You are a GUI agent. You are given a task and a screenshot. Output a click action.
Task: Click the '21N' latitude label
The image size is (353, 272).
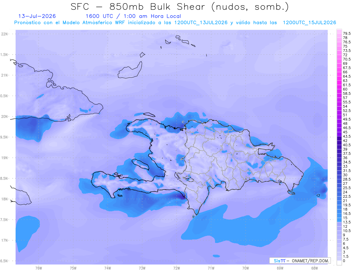[x=5, y=75]
